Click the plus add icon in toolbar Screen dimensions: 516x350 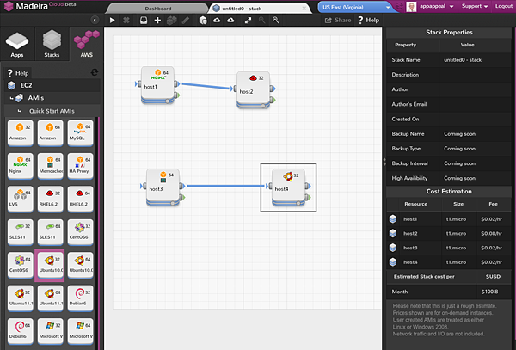pos(157,21)
